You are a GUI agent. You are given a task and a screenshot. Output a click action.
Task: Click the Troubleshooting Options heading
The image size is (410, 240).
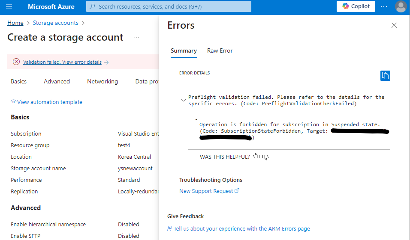click(211, 180)
